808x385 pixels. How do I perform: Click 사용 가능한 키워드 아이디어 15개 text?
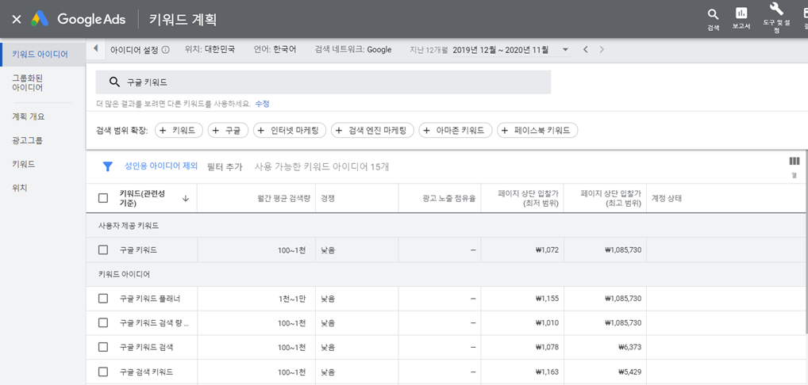pyautogui.click(x=321, y=166)
